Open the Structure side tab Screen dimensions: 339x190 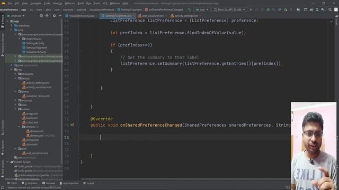[x=2, y=127]
